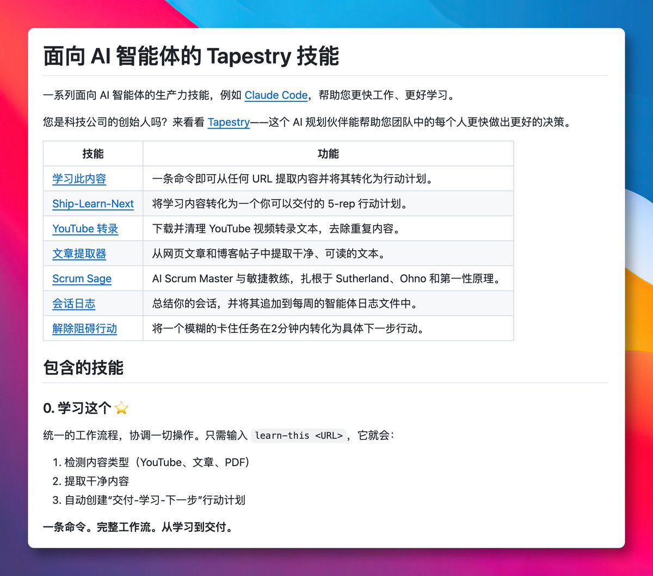Open the YouTube 转录 skill link
653x576 pixels.
85,228
